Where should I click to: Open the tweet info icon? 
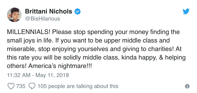click(x=187, y=86)
